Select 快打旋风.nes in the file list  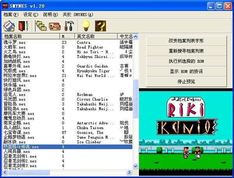pyautogui.click(x=16, y=80)
